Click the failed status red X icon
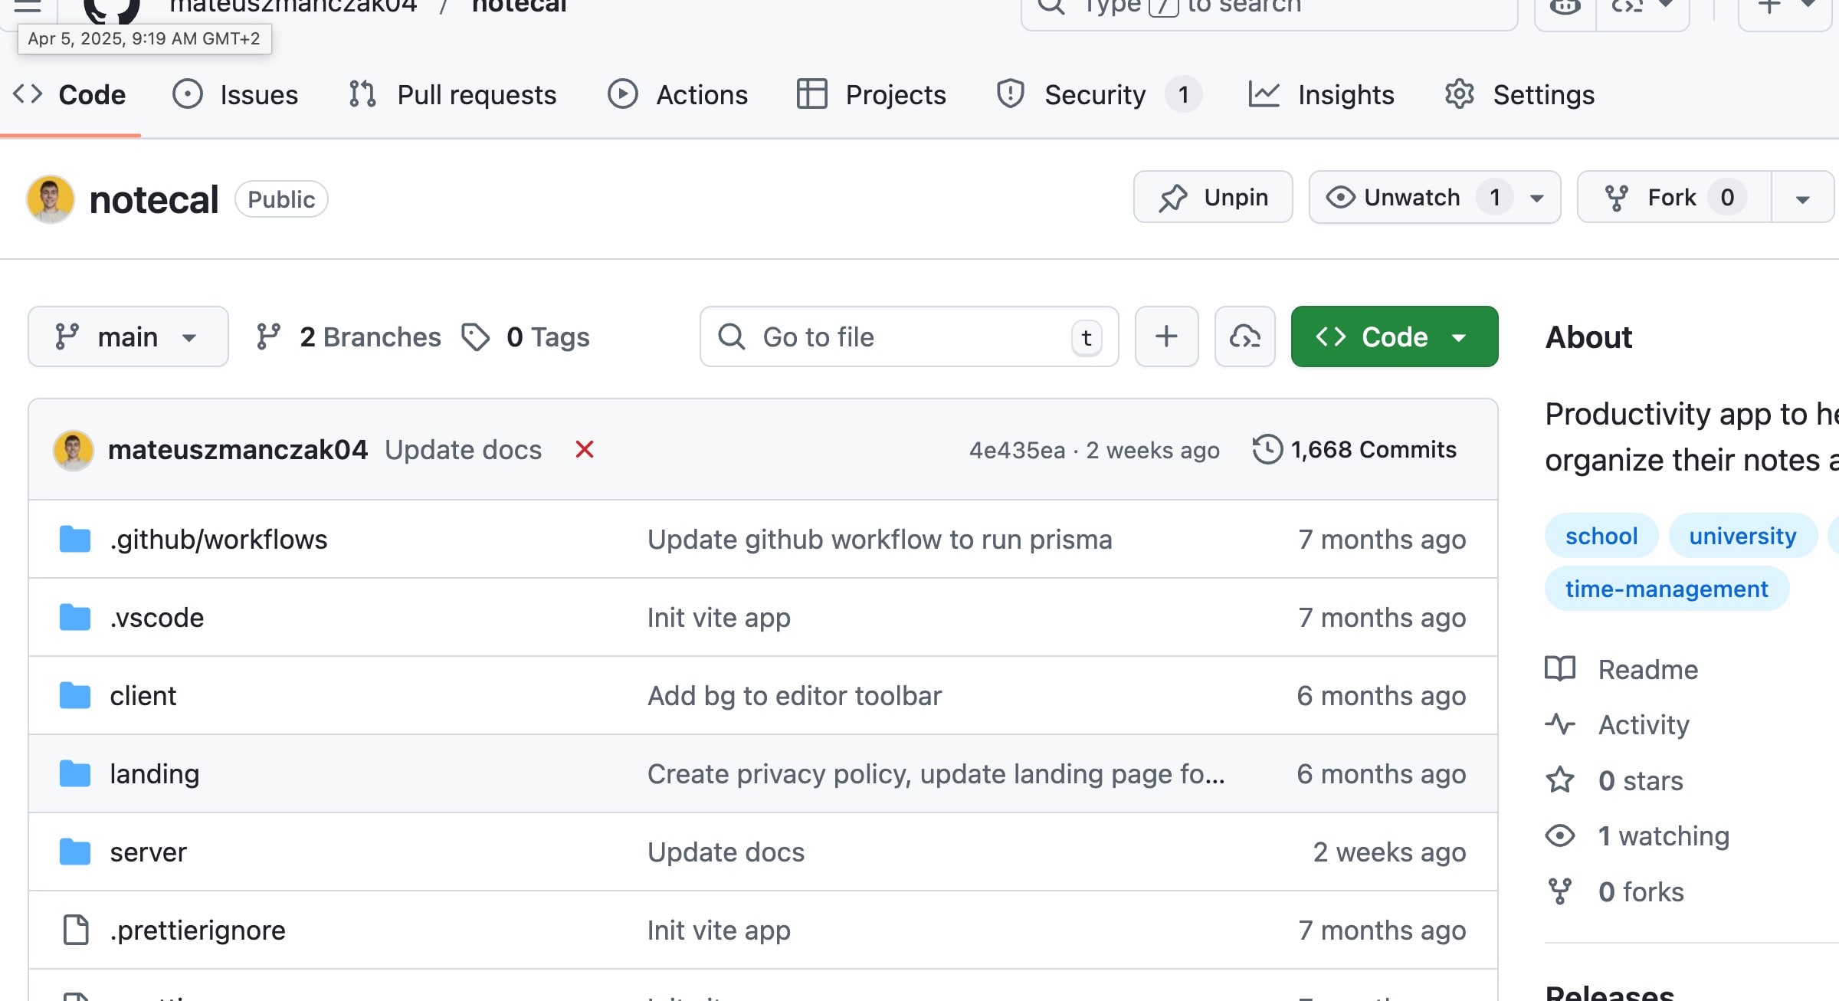1839x1001 pixels. (585, 449)
